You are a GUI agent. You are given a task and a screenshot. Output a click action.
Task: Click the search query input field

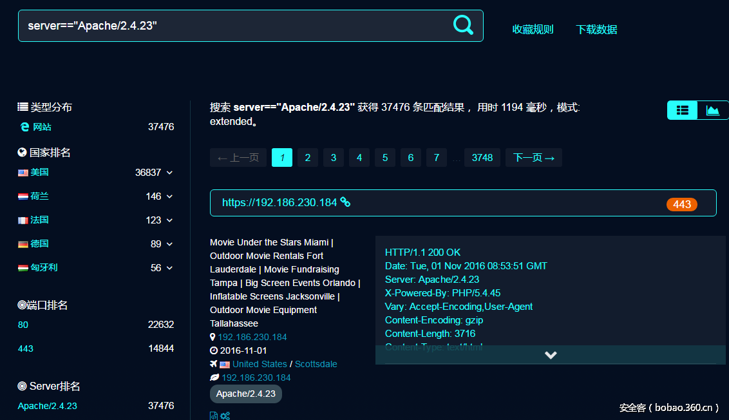(x=232, y=26)
